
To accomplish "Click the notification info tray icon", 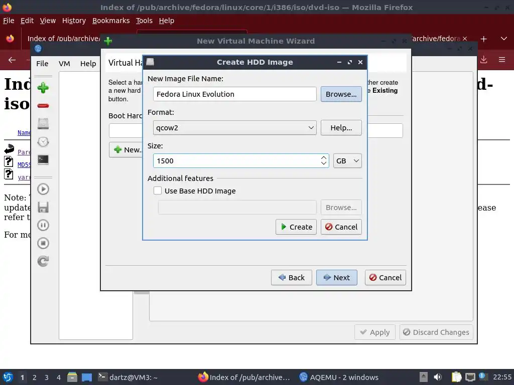I will (483, 376).
